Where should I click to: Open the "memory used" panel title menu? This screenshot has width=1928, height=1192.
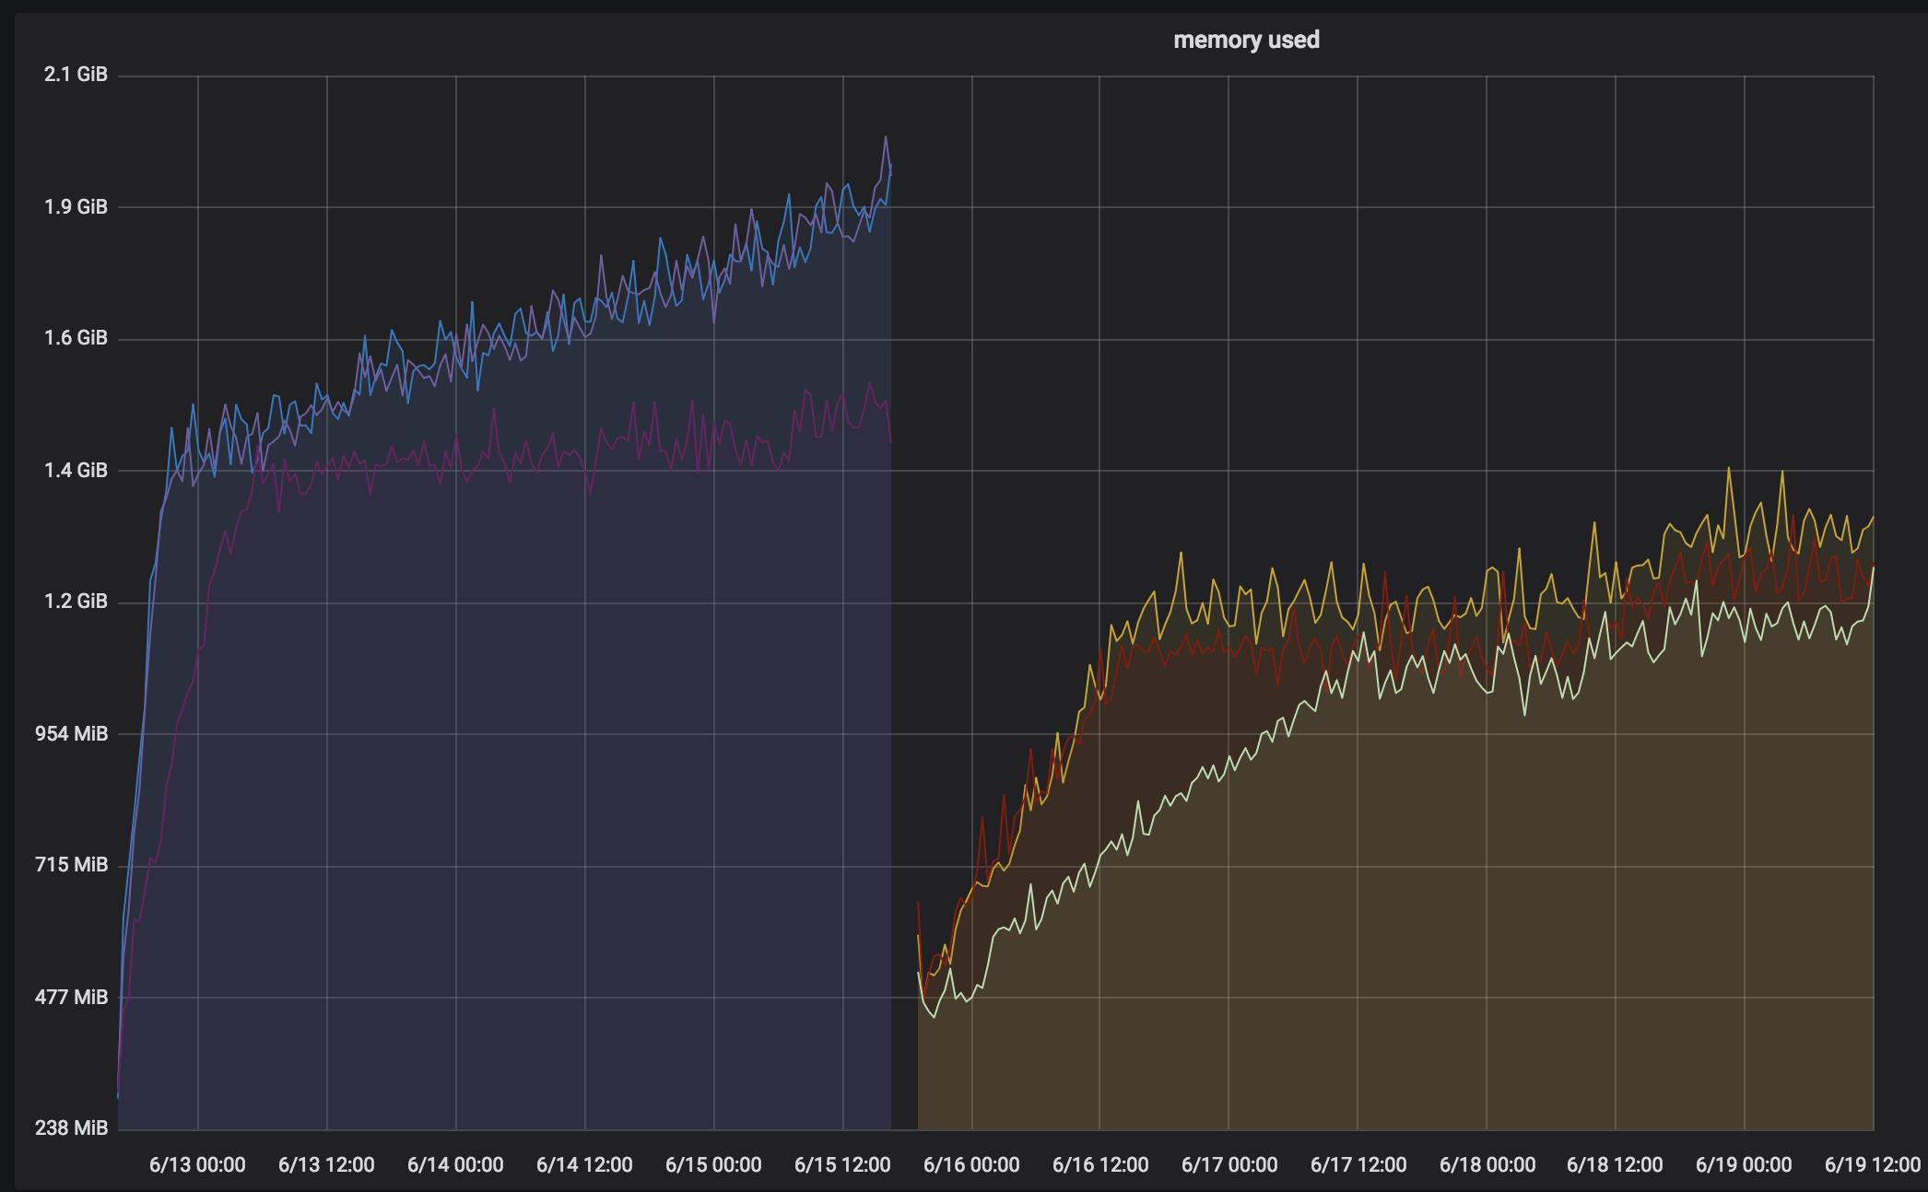click(1246, 40)
